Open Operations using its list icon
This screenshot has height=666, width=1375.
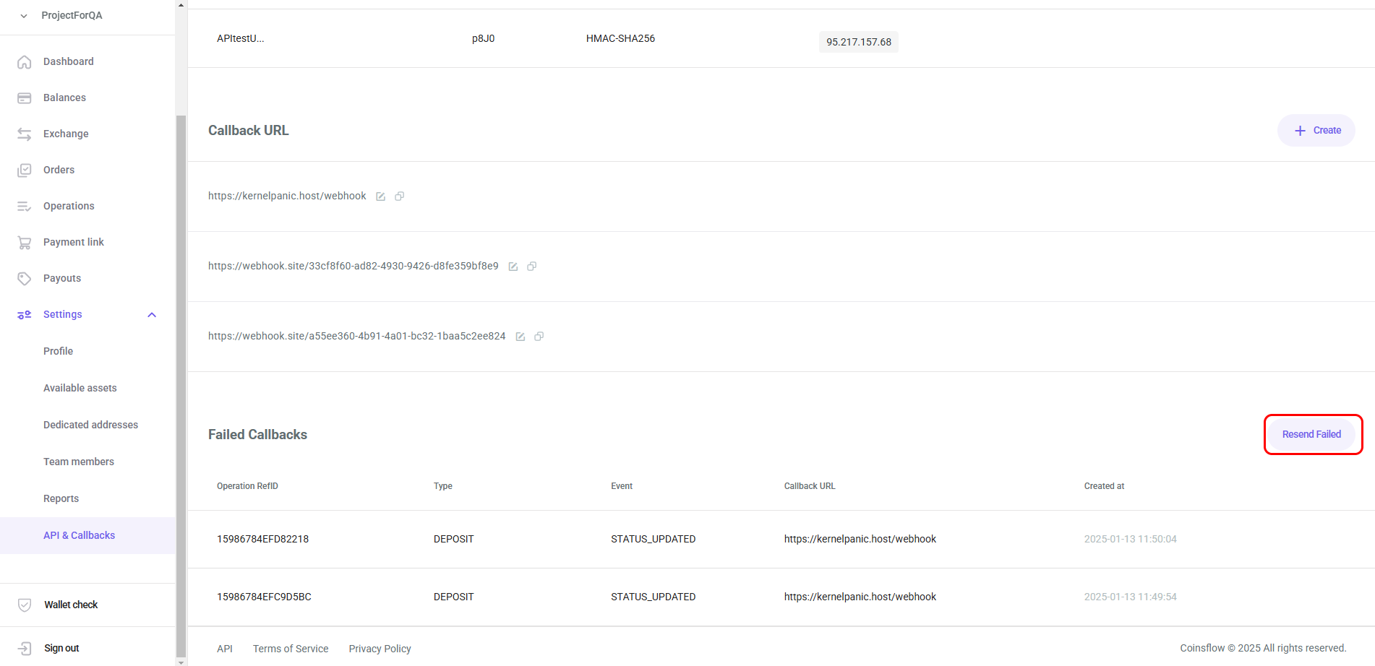click(25, 206)
